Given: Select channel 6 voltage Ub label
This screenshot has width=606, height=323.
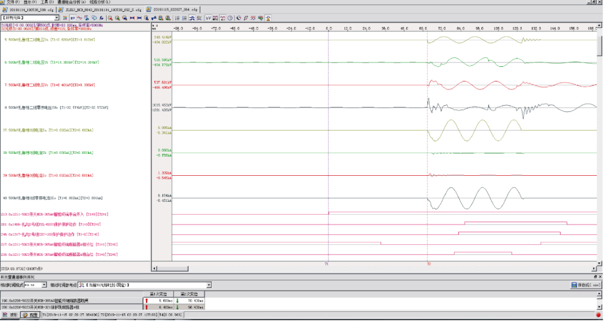Looking at the screenshot, I should pos(52,62).
